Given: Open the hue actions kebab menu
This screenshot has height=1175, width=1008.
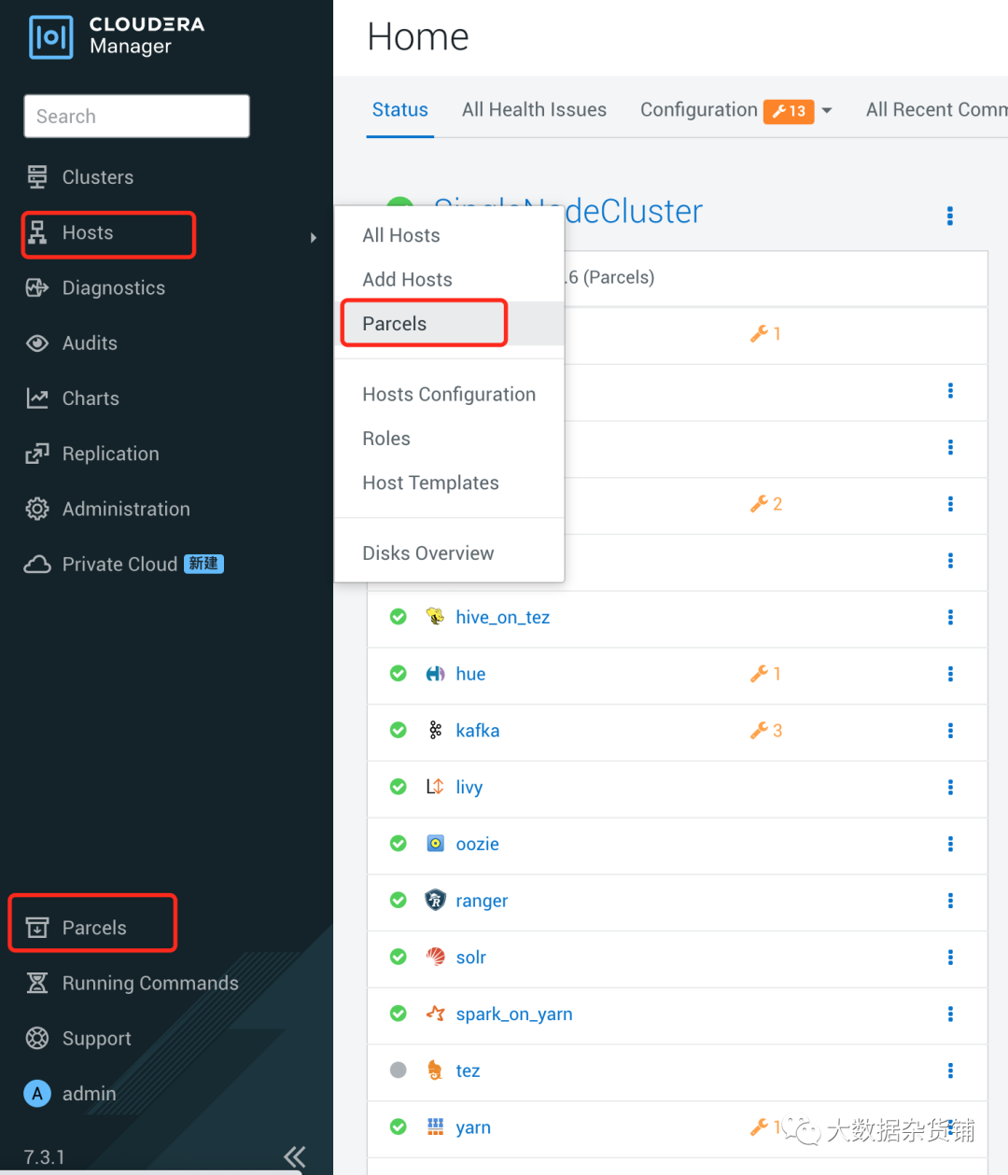Looking at the screenshot, I should click(x=950, y=674).
